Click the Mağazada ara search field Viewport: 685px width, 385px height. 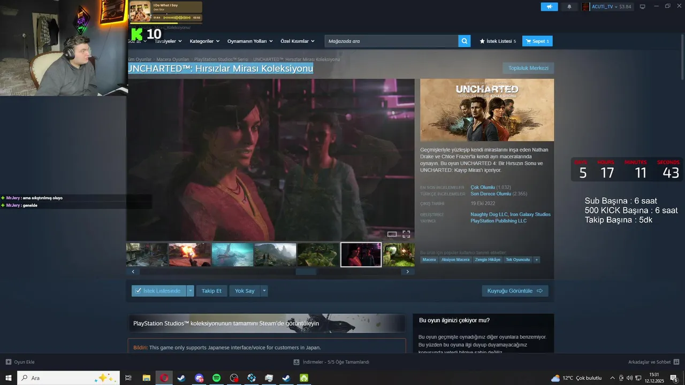click(x=391, y=41)
